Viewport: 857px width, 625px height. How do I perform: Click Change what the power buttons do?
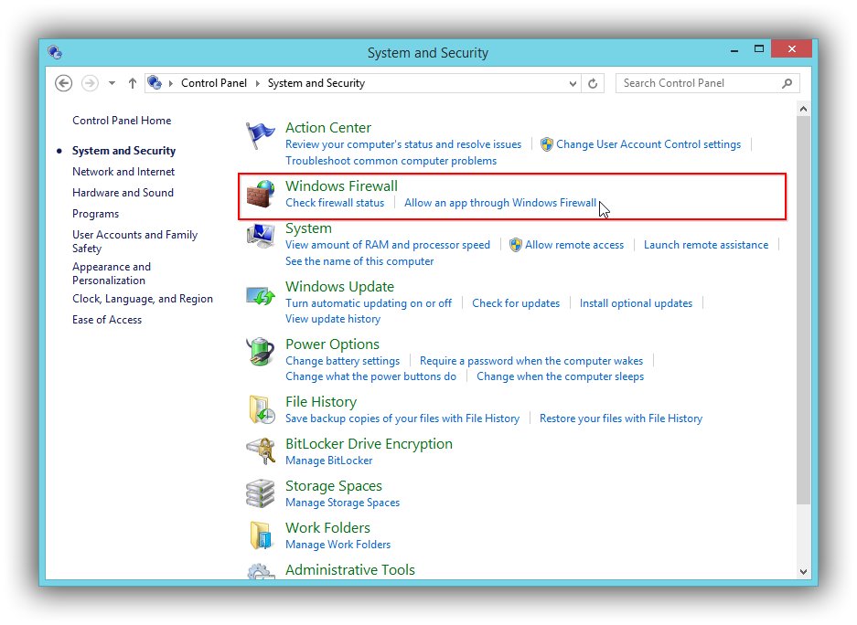click(x=370, y=376)
